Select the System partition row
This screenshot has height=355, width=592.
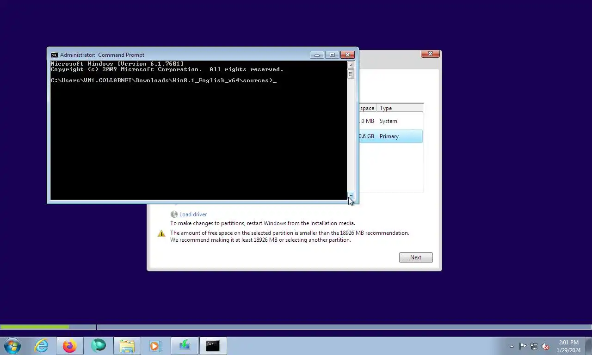point(391,121)
